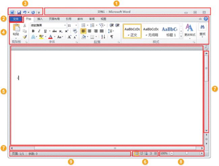Select the 正文 (Normal) style
The width and height of the screenshot is (219, 166).
click(132, 31)
